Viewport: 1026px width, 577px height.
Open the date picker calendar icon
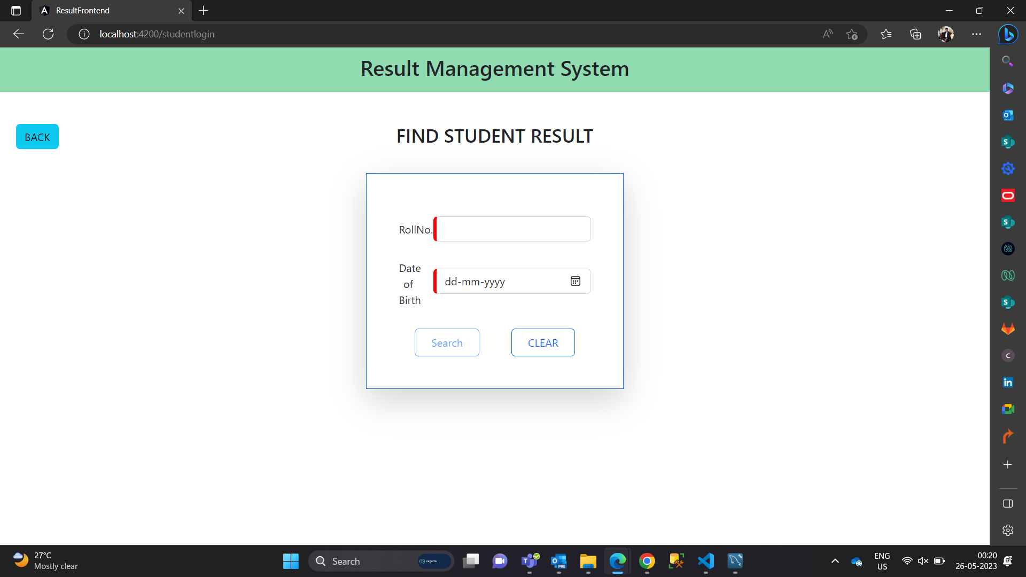(575, 281)
